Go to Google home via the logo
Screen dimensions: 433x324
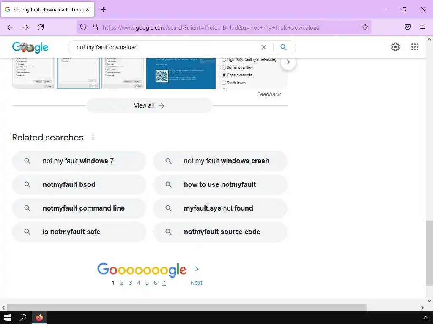[30, 47]
